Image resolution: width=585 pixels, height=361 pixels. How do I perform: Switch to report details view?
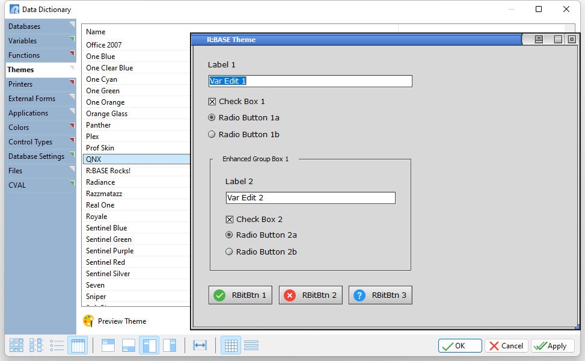tap(78, 345)
